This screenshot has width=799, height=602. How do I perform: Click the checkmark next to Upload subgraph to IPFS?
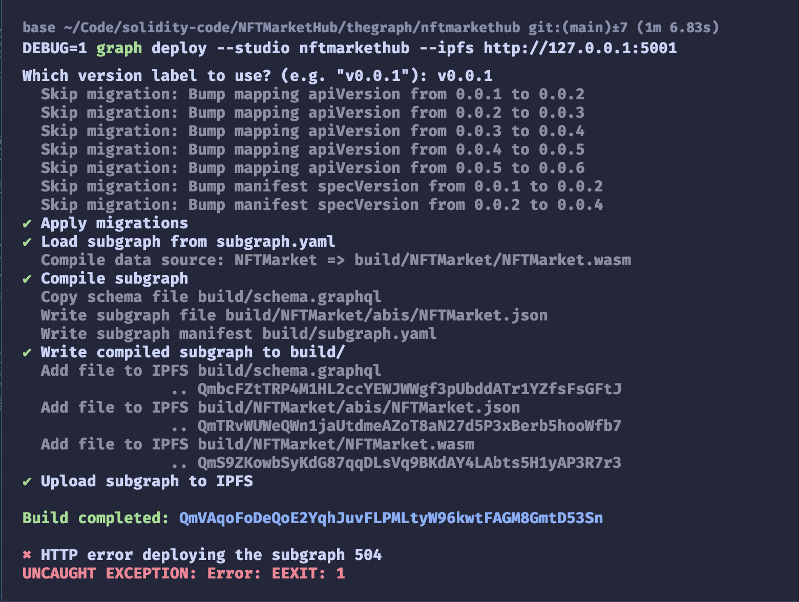(27, 482)
